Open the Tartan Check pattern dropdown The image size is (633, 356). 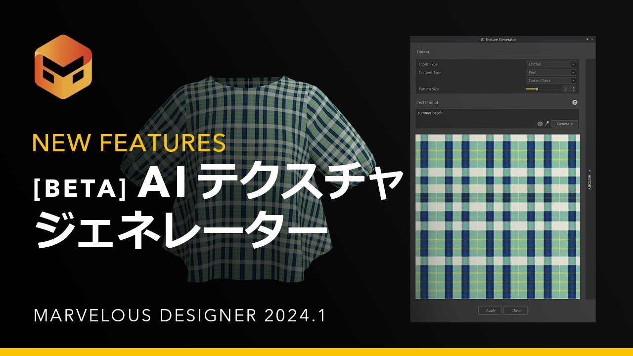(551, 81)
